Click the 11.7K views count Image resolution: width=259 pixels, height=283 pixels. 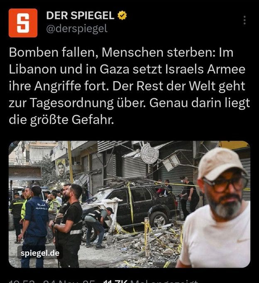(x=115, y=282)
